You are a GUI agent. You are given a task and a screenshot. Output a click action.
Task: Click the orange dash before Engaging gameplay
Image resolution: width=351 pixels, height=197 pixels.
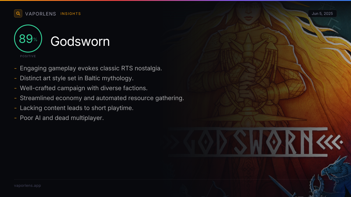[15, 69]
